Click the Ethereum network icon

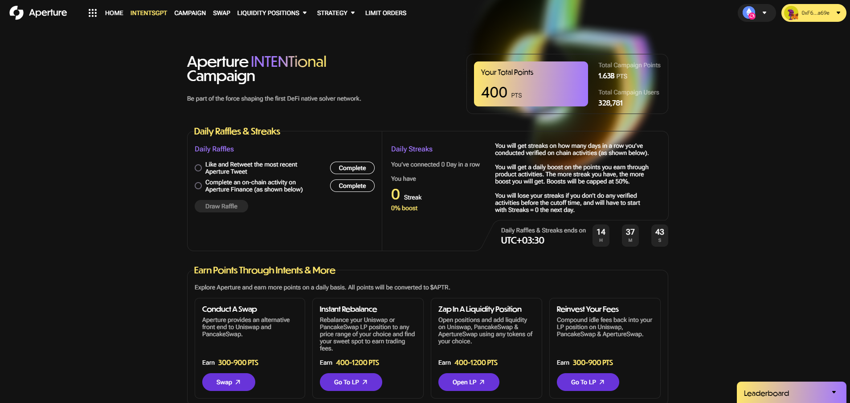(749, 13)
